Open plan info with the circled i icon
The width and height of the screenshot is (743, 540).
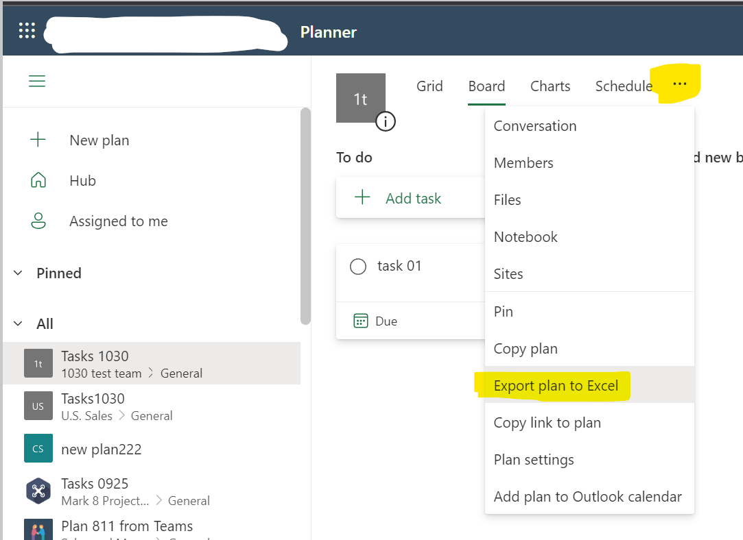[x=386, y=122]
